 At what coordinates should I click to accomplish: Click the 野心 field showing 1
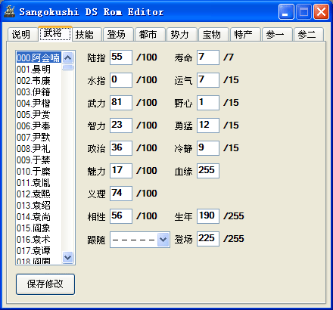(208, 103)
